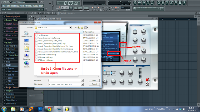
Task: Open the Browser snapshot dropdown
Action: coord(22,13)
